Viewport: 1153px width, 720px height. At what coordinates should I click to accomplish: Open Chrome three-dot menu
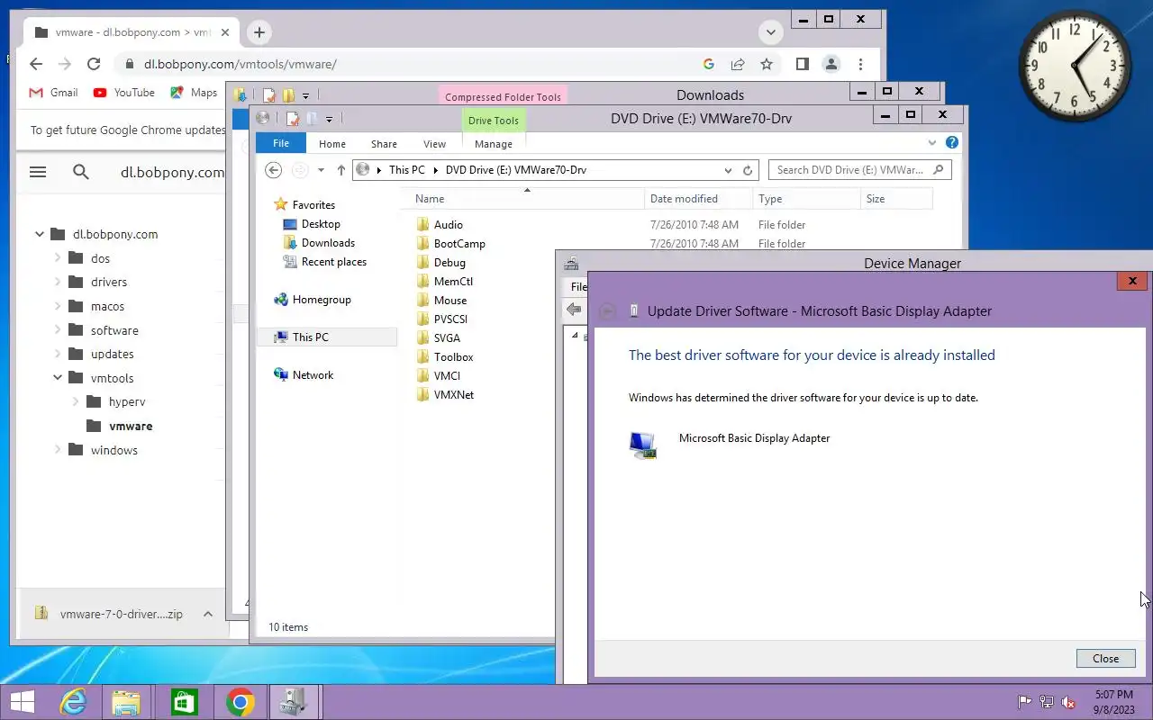tap(861, 64)
